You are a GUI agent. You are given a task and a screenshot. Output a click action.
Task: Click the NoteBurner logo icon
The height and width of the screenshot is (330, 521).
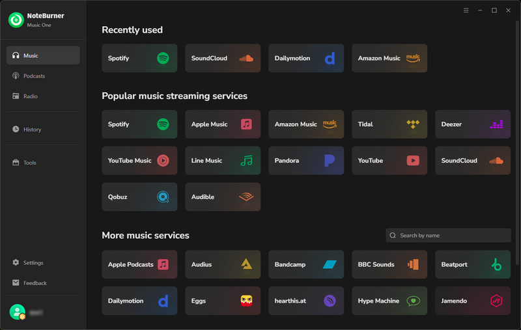(x=16, y=20)
